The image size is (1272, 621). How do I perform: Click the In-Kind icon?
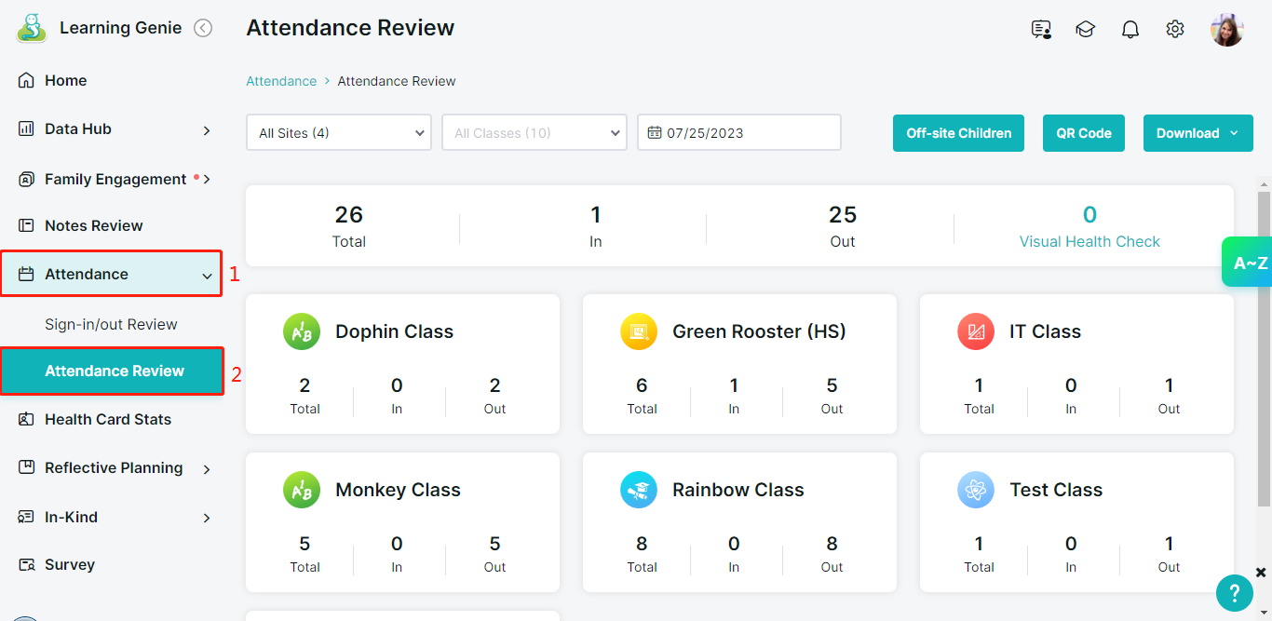tap(26, 517)
